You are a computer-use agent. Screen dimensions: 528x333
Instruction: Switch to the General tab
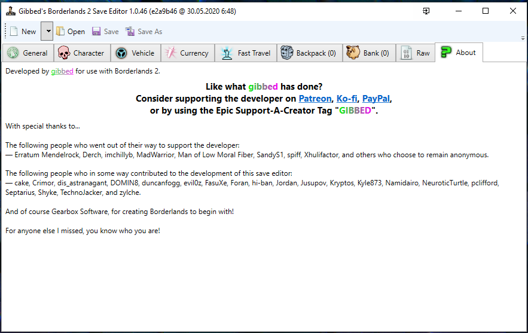(x=28, y=53)
